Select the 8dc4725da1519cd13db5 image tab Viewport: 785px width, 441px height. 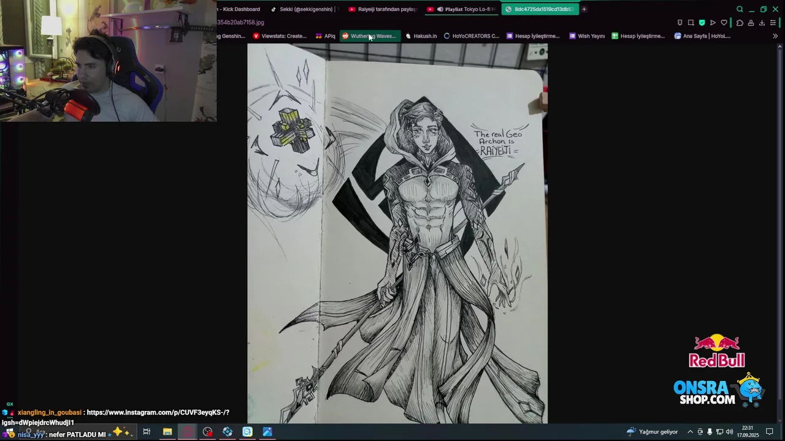point(540,9)
